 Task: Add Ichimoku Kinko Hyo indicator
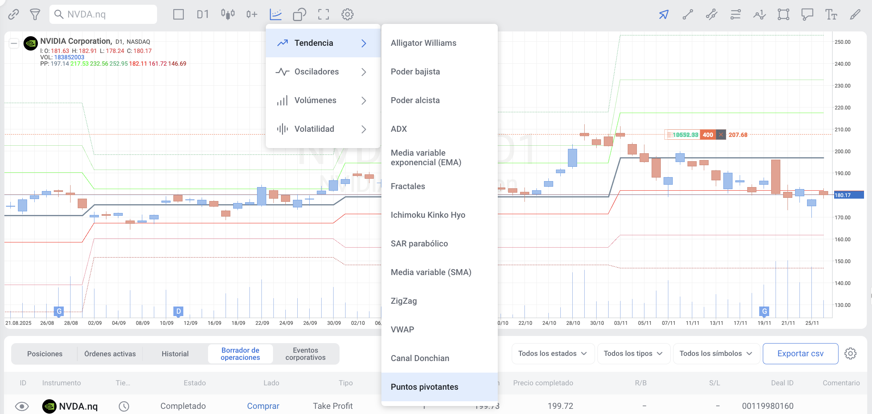[x=440, y=215]
